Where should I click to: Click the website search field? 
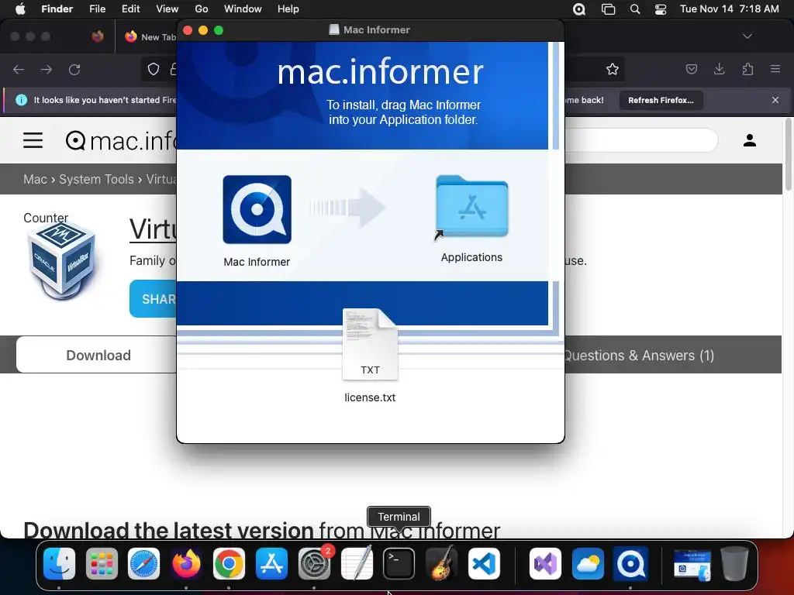[x=640, y=140]
